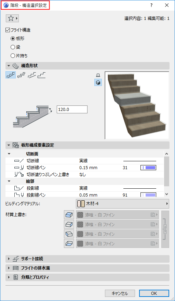The image size is (175, 301).
Task: Open the 木材-4 building material dropdown
Action: (x=122, y=204)
